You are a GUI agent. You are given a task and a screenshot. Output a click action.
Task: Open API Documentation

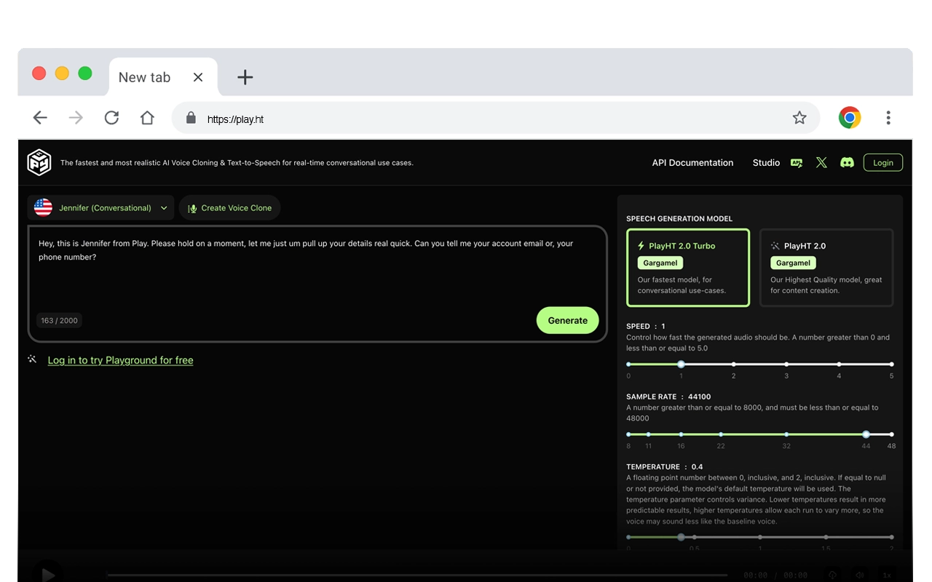tap(692, 163)
